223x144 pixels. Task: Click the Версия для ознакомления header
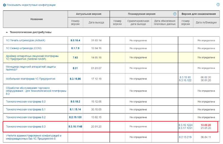tap(199, 14)
